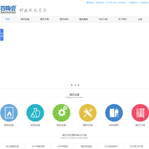Open the 陶艺培训 navigation menu
The width and height of the screenshot is (149, 149).
[x=64, y=19]
